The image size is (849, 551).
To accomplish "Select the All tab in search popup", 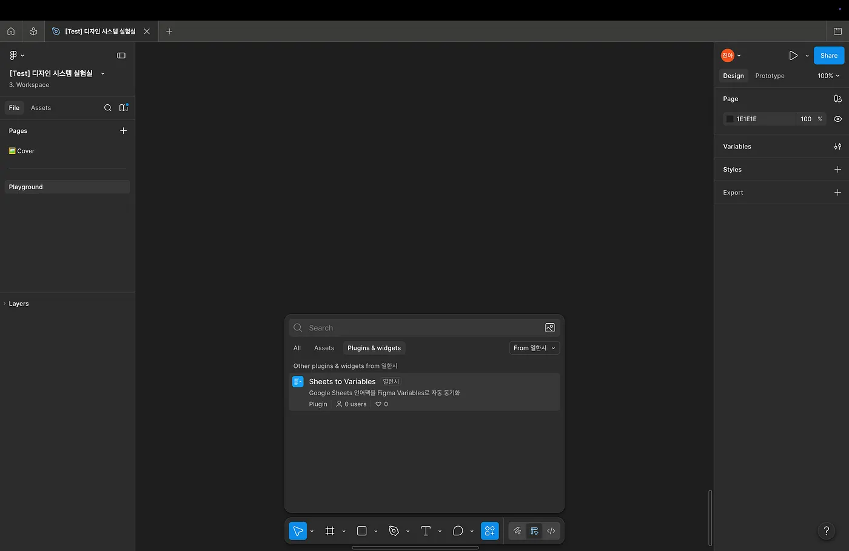I will tap(297, 348).
